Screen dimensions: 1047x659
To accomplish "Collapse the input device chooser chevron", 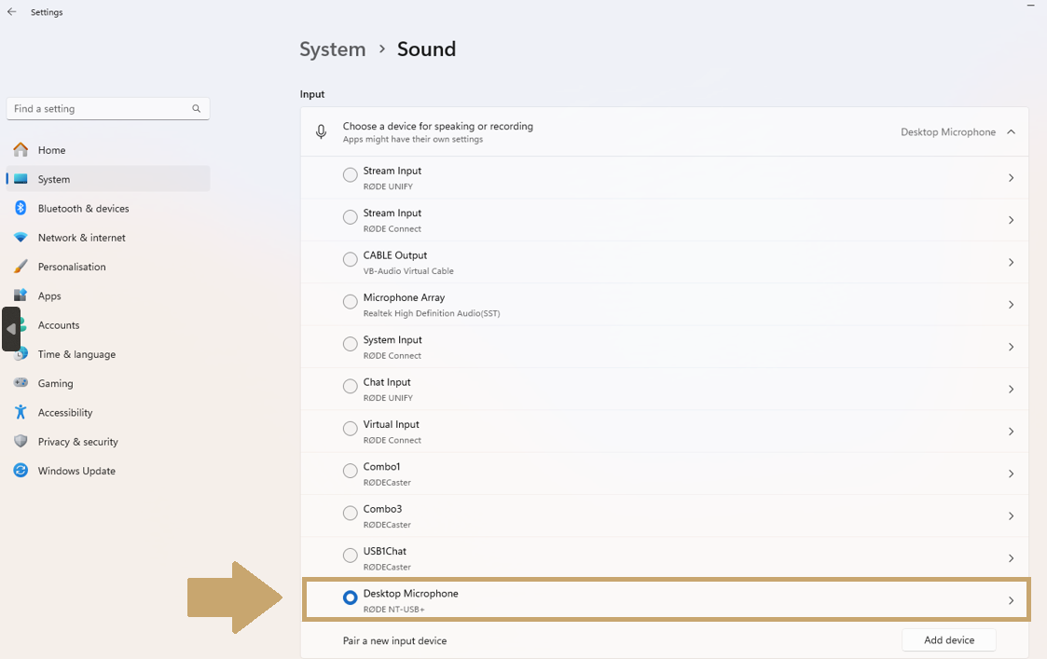I will tap(1011, 132).
